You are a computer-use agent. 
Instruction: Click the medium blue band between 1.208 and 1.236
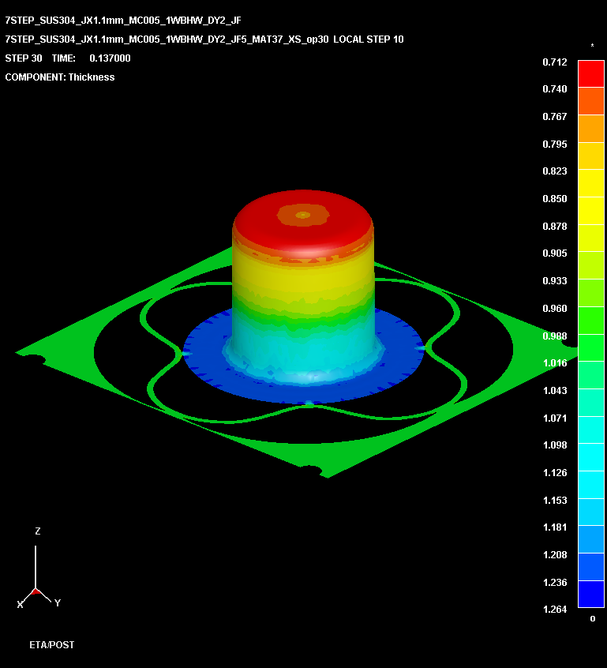coord(590,567)
